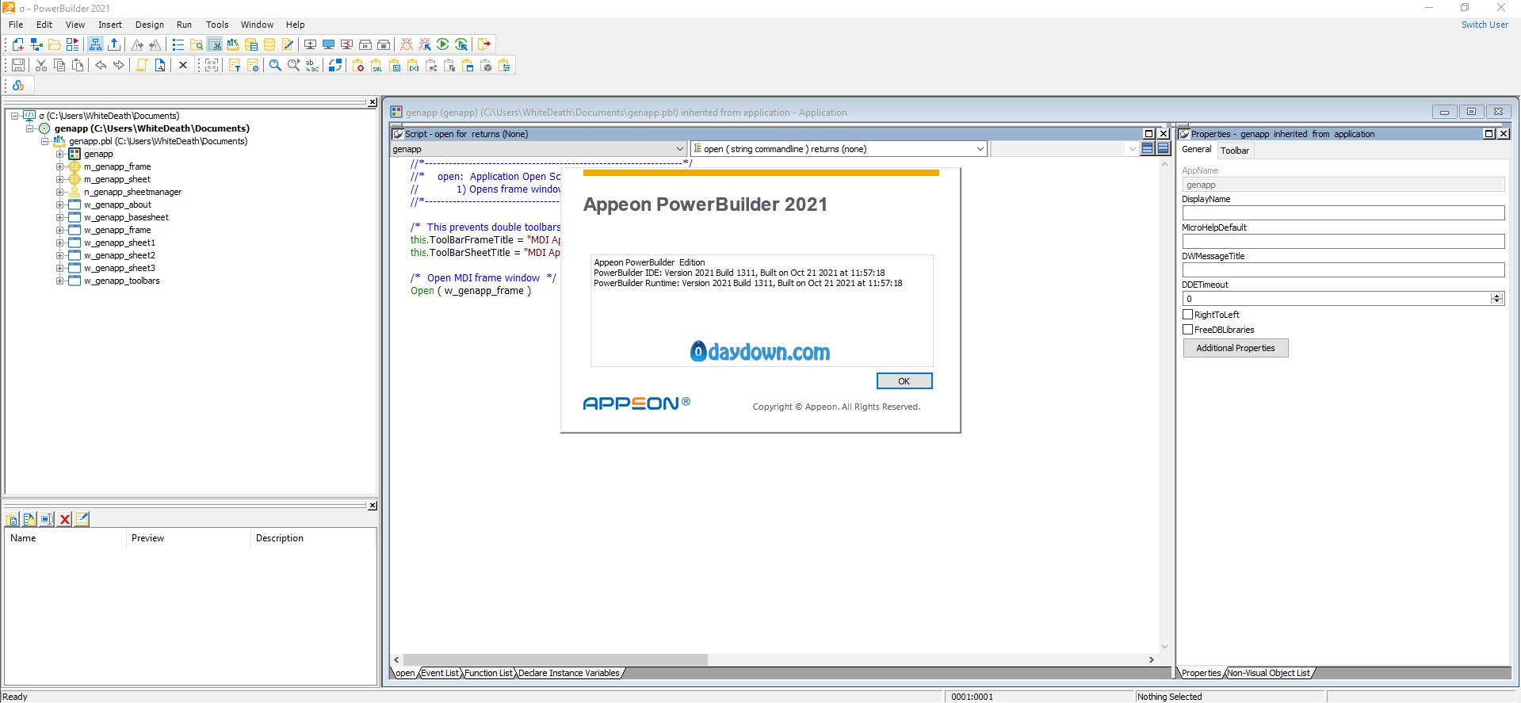
Task: Open the Database painter cylinder icon
Action: [269, 44]
